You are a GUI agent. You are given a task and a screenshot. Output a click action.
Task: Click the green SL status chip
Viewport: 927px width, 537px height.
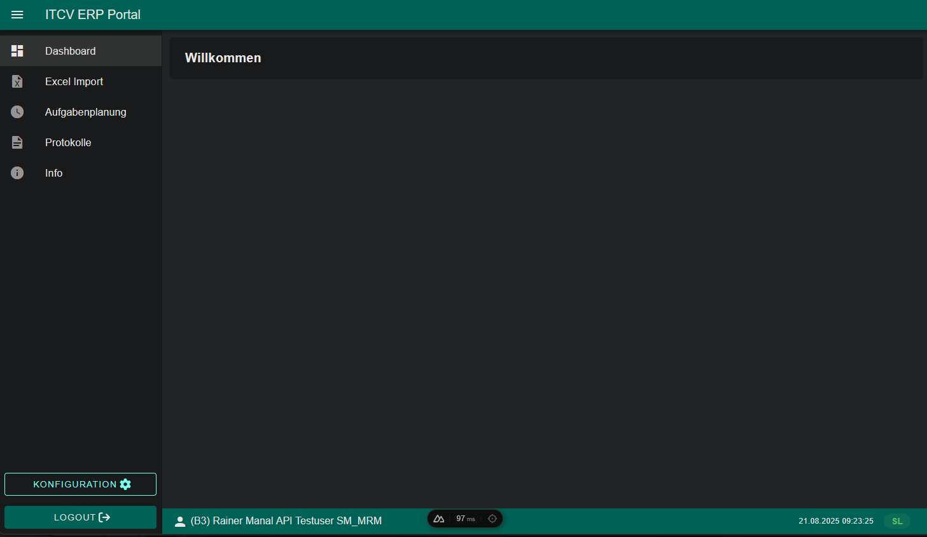click(x=897, y=521)
